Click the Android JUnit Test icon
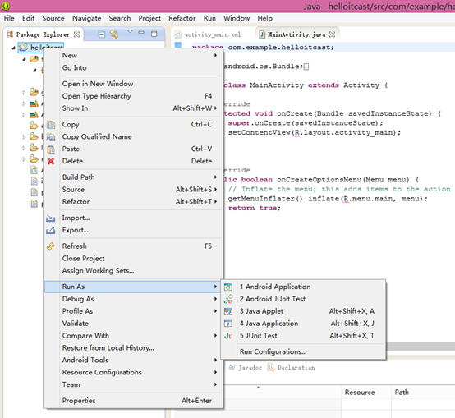Screen dimensions: 455x418 click(x=228, y=299)
